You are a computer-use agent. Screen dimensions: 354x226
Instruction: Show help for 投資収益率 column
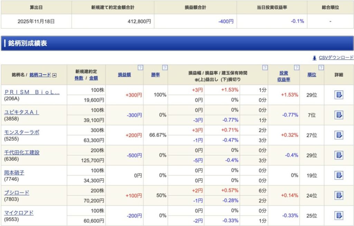click(297, 68)
